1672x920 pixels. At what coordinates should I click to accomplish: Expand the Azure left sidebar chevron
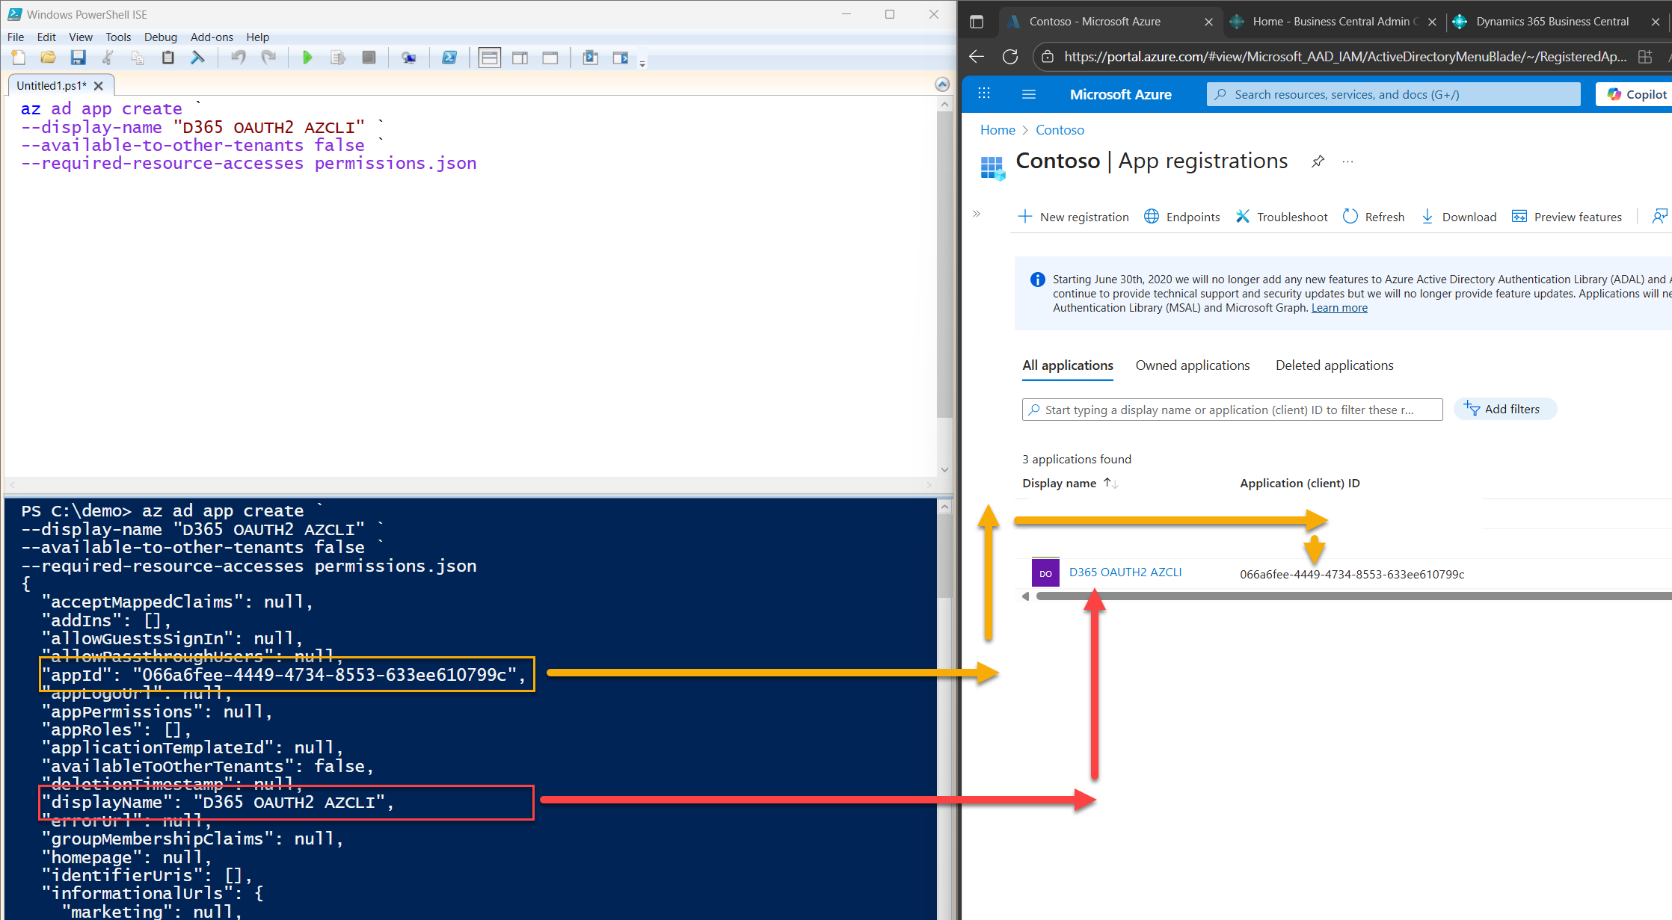[976, 214]
